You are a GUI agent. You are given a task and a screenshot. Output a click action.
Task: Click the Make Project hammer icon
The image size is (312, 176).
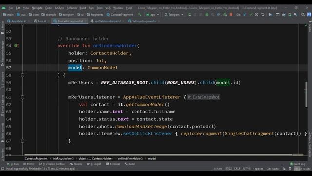[140, 15]
